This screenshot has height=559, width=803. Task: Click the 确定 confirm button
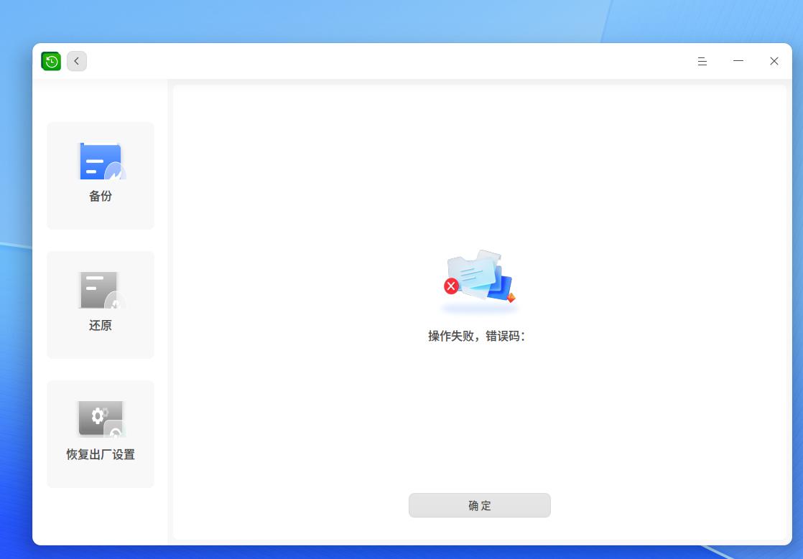pyautogui.click(x=479, y=505)
